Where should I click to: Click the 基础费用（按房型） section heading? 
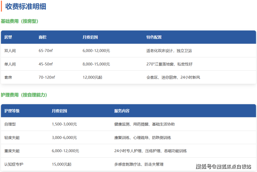(x=19, y=21)
